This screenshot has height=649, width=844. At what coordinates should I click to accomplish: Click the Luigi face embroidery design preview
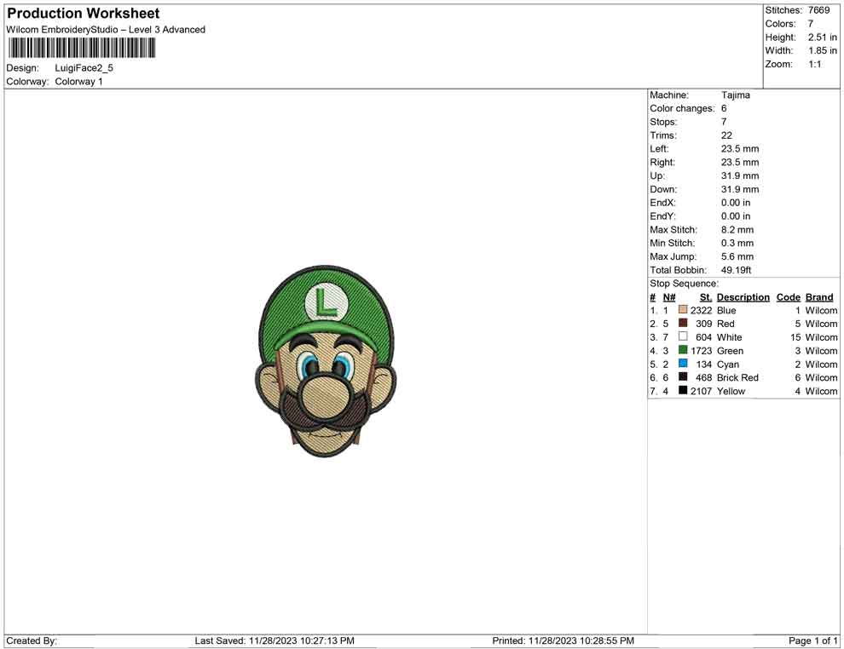327,361
